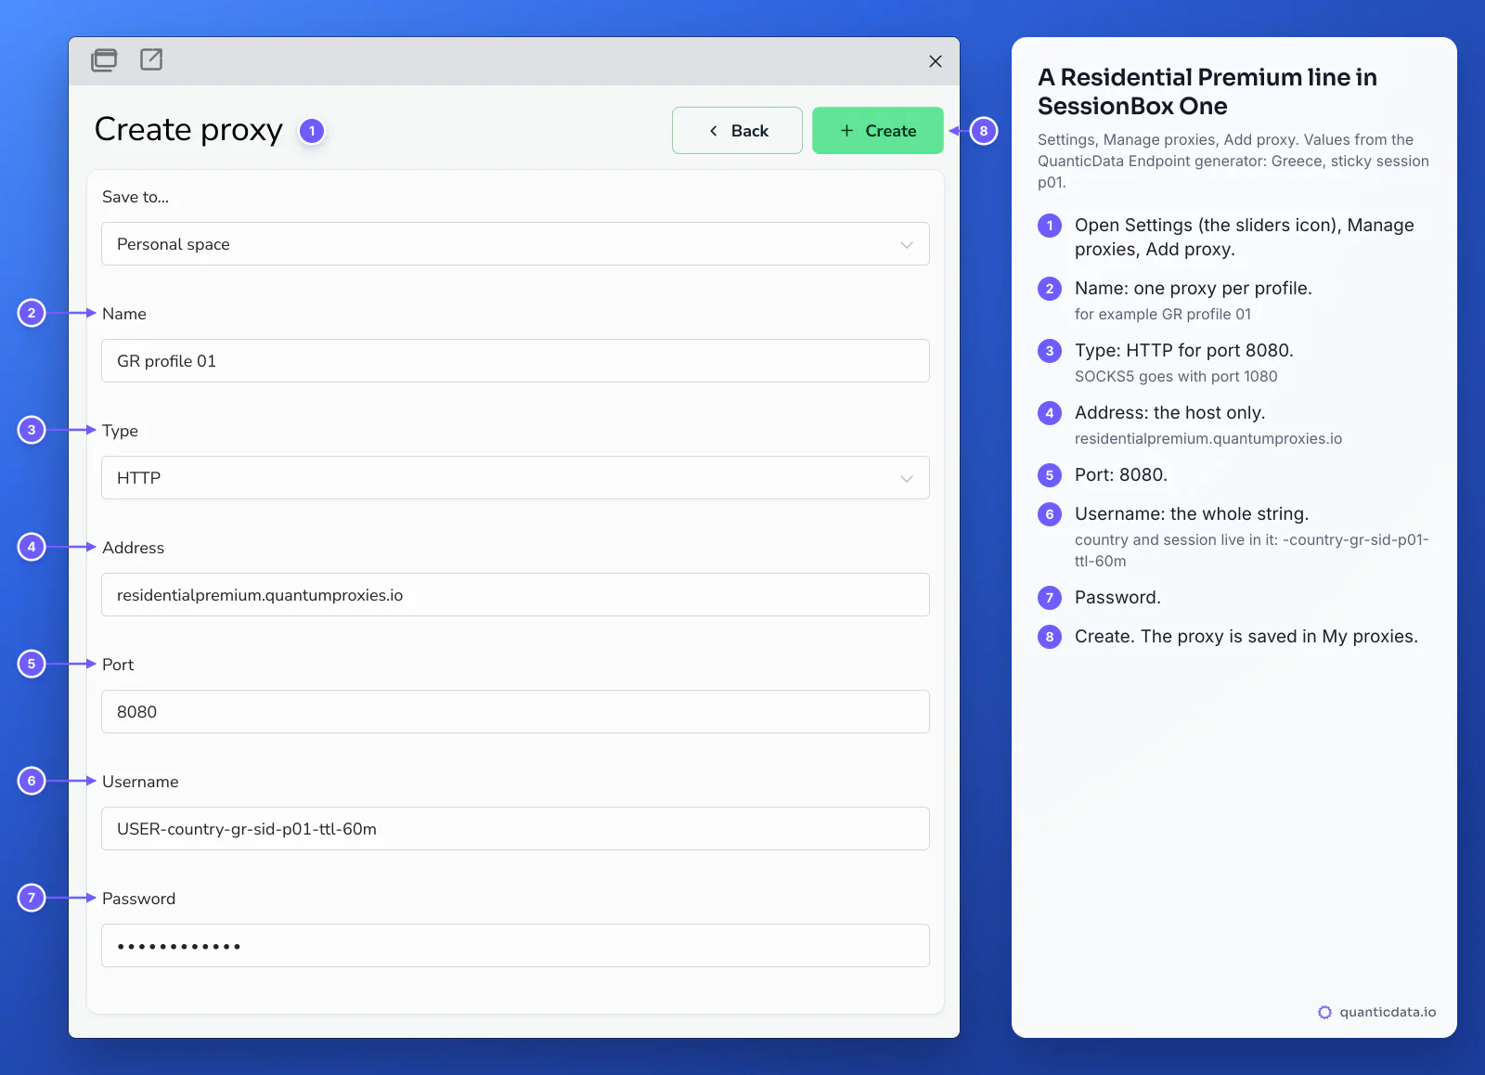Click the Port field label

(x=118, y=665)
